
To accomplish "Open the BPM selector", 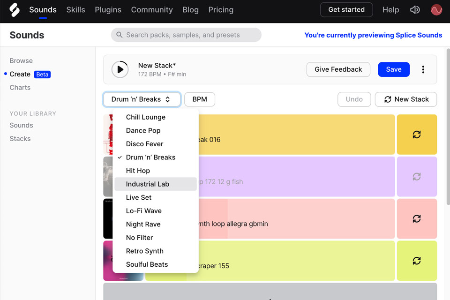I will coord(200,99).
